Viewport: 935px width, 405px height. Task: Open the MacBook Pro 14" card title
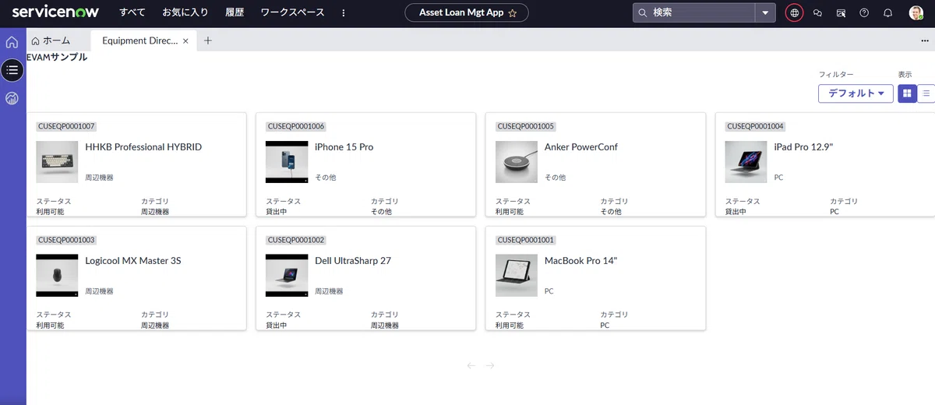pyautogui.click(x=581, y=261)
